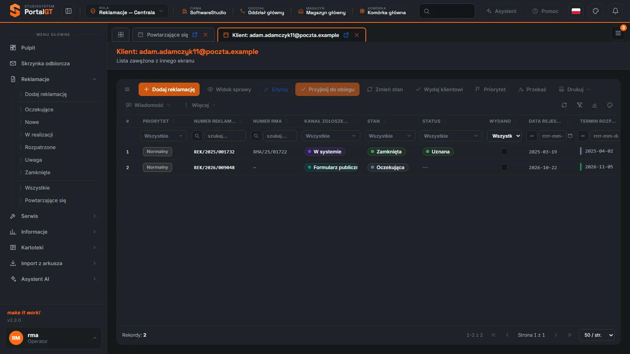Tick the Wydano checkbox for REK/2026/009048

point(504,168)
